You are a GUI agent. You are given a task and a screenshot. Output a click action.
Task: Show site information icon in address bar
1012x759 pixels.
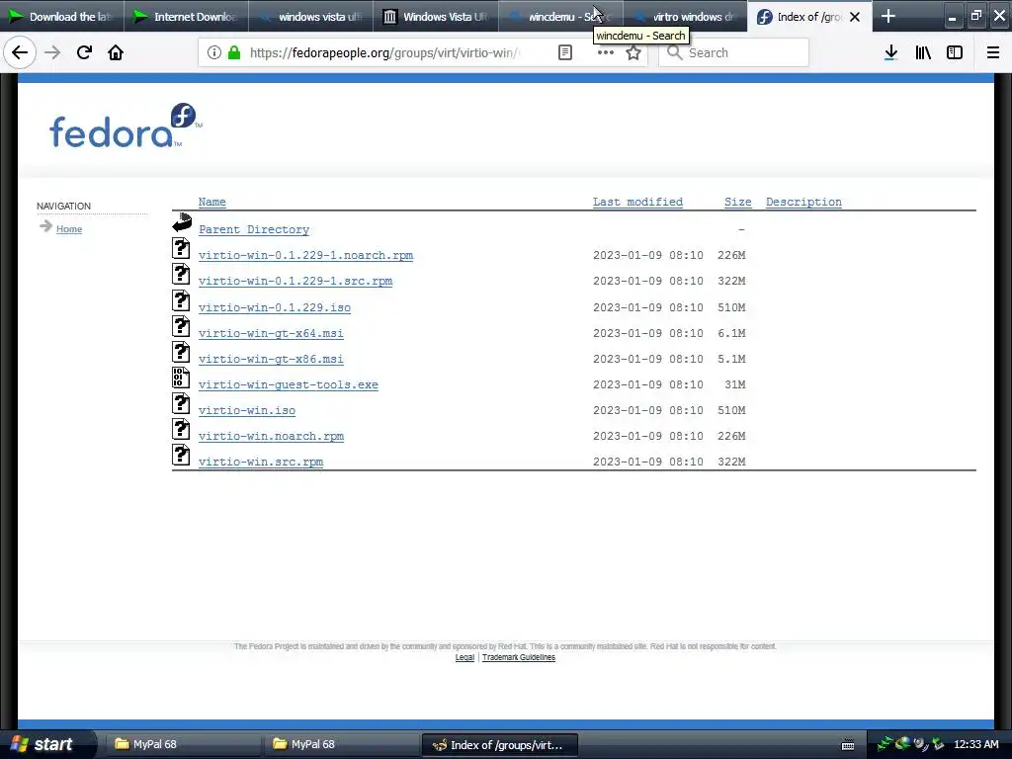(214, 53)
